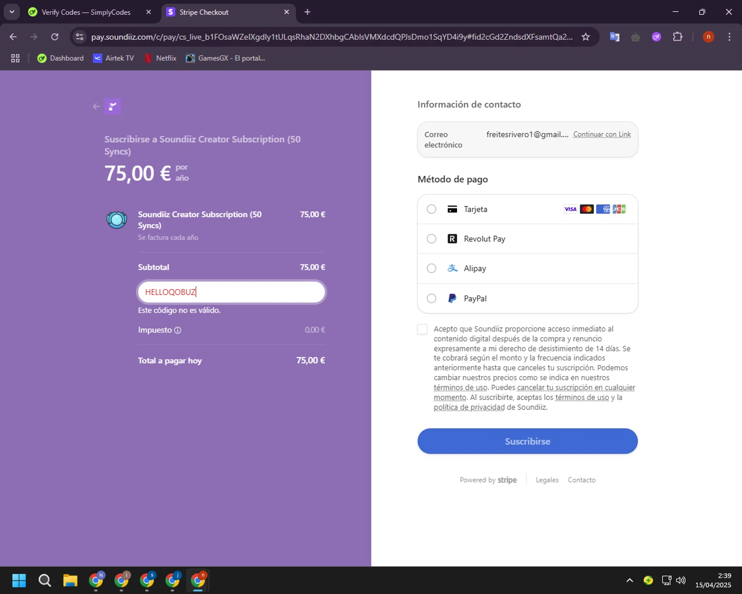742x594 pixels.
Task: Click the Soundiiz logo icon
Action: [113, 106]
